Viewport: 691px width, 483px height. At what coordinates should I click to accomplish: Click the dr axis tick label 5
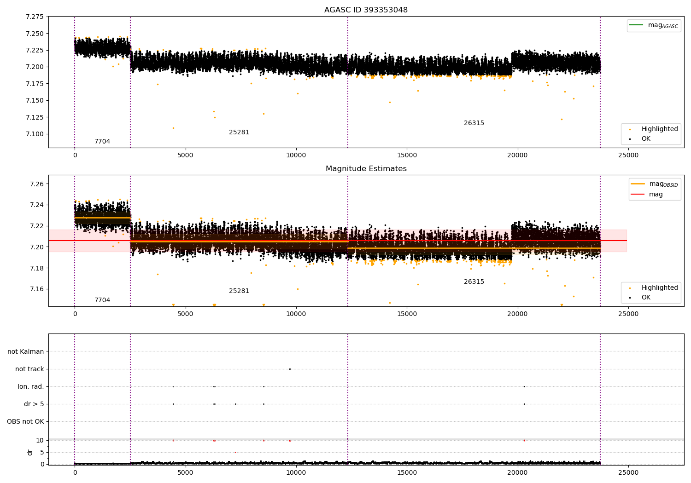[x=42, y=453]
